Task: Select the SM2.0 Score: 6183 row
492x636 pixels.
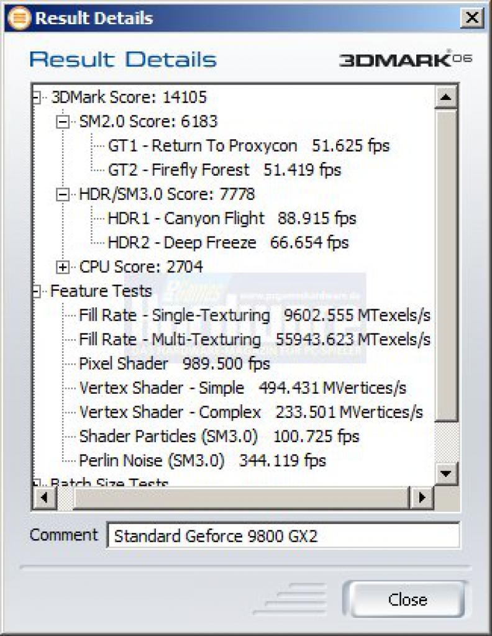Action: coord(148,122)
